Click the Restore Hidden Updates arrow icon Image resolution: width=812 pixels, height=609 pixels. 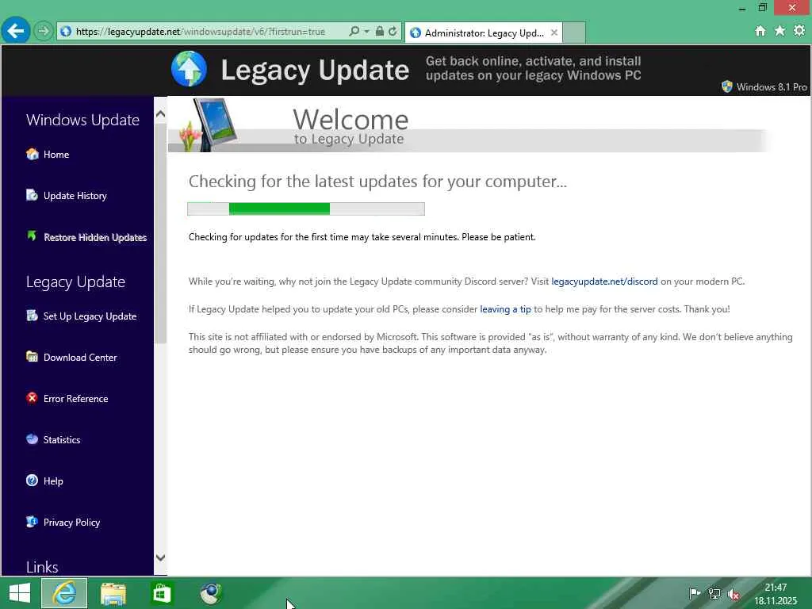32,236
